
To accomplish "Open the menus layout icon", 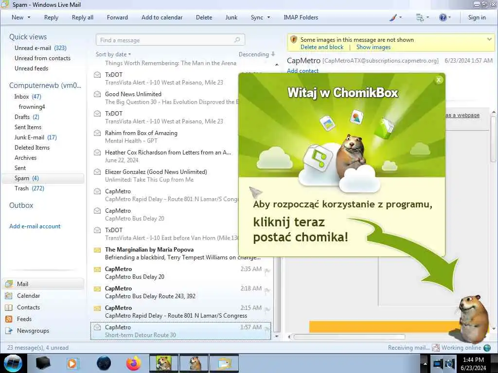I will coord(420,18).
